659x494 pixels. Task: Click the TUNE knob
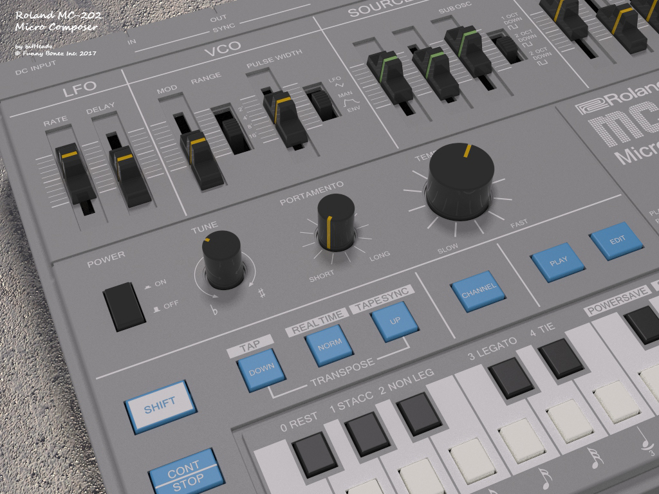tap(222, 260)
